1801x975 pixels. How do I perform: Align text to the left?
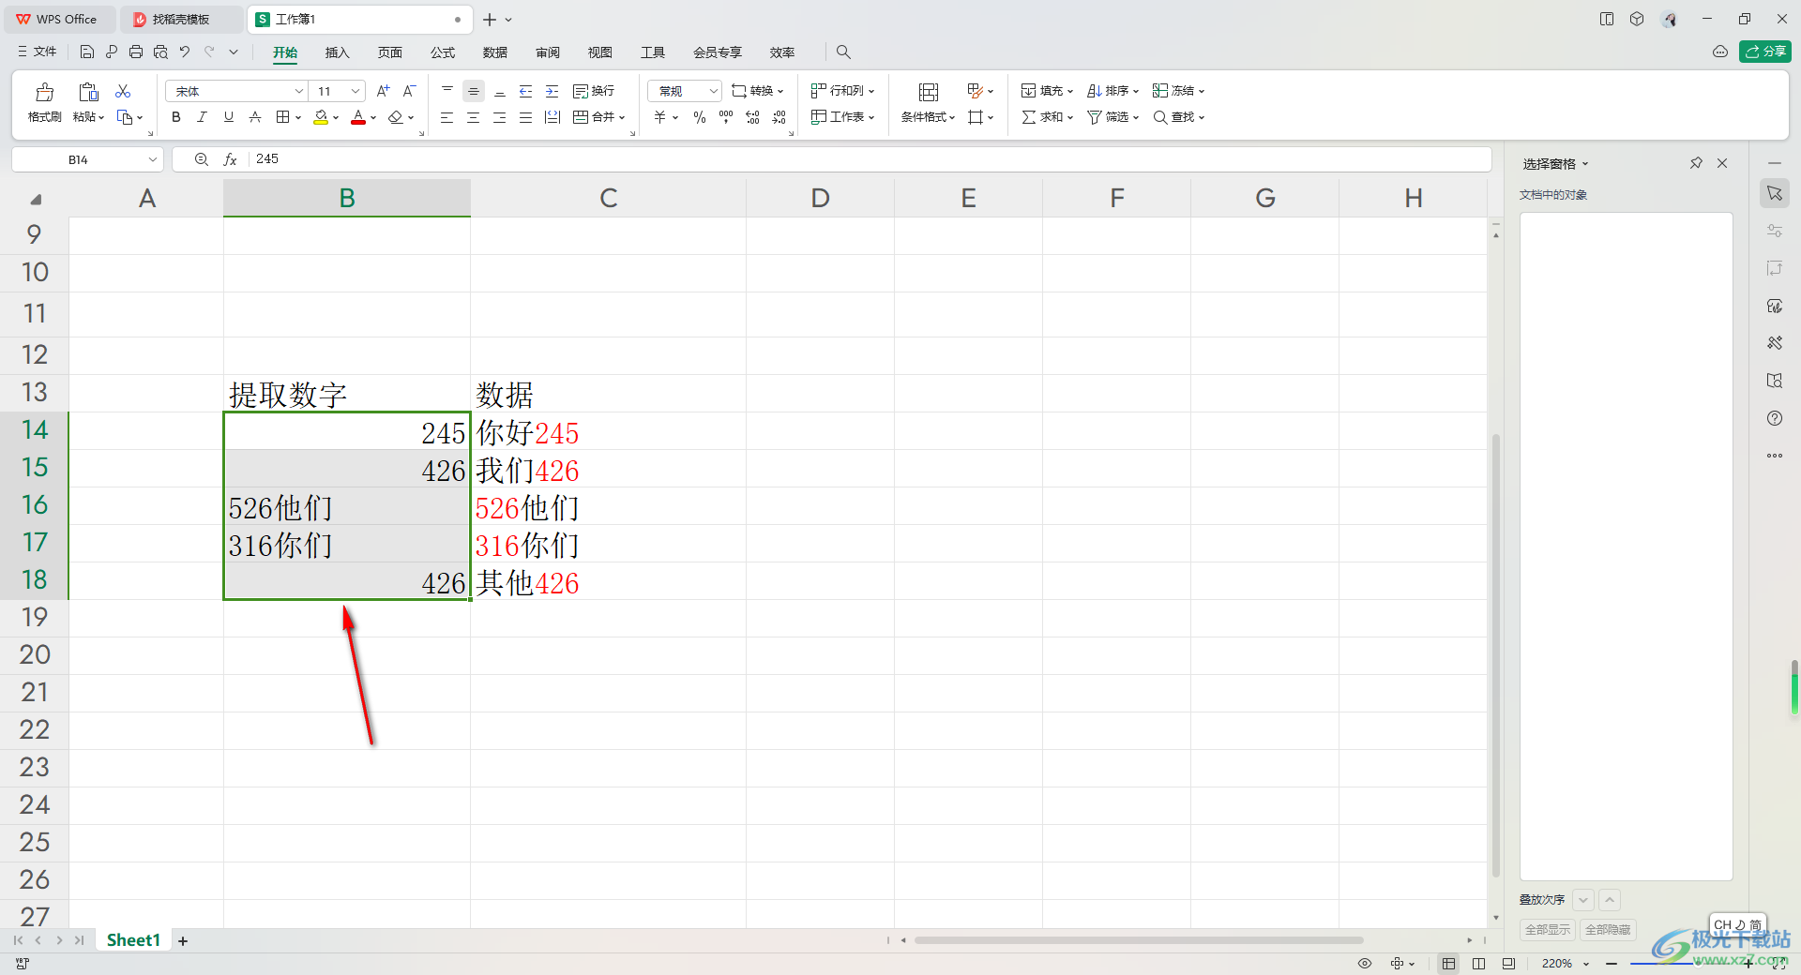[x=447, y=117]
